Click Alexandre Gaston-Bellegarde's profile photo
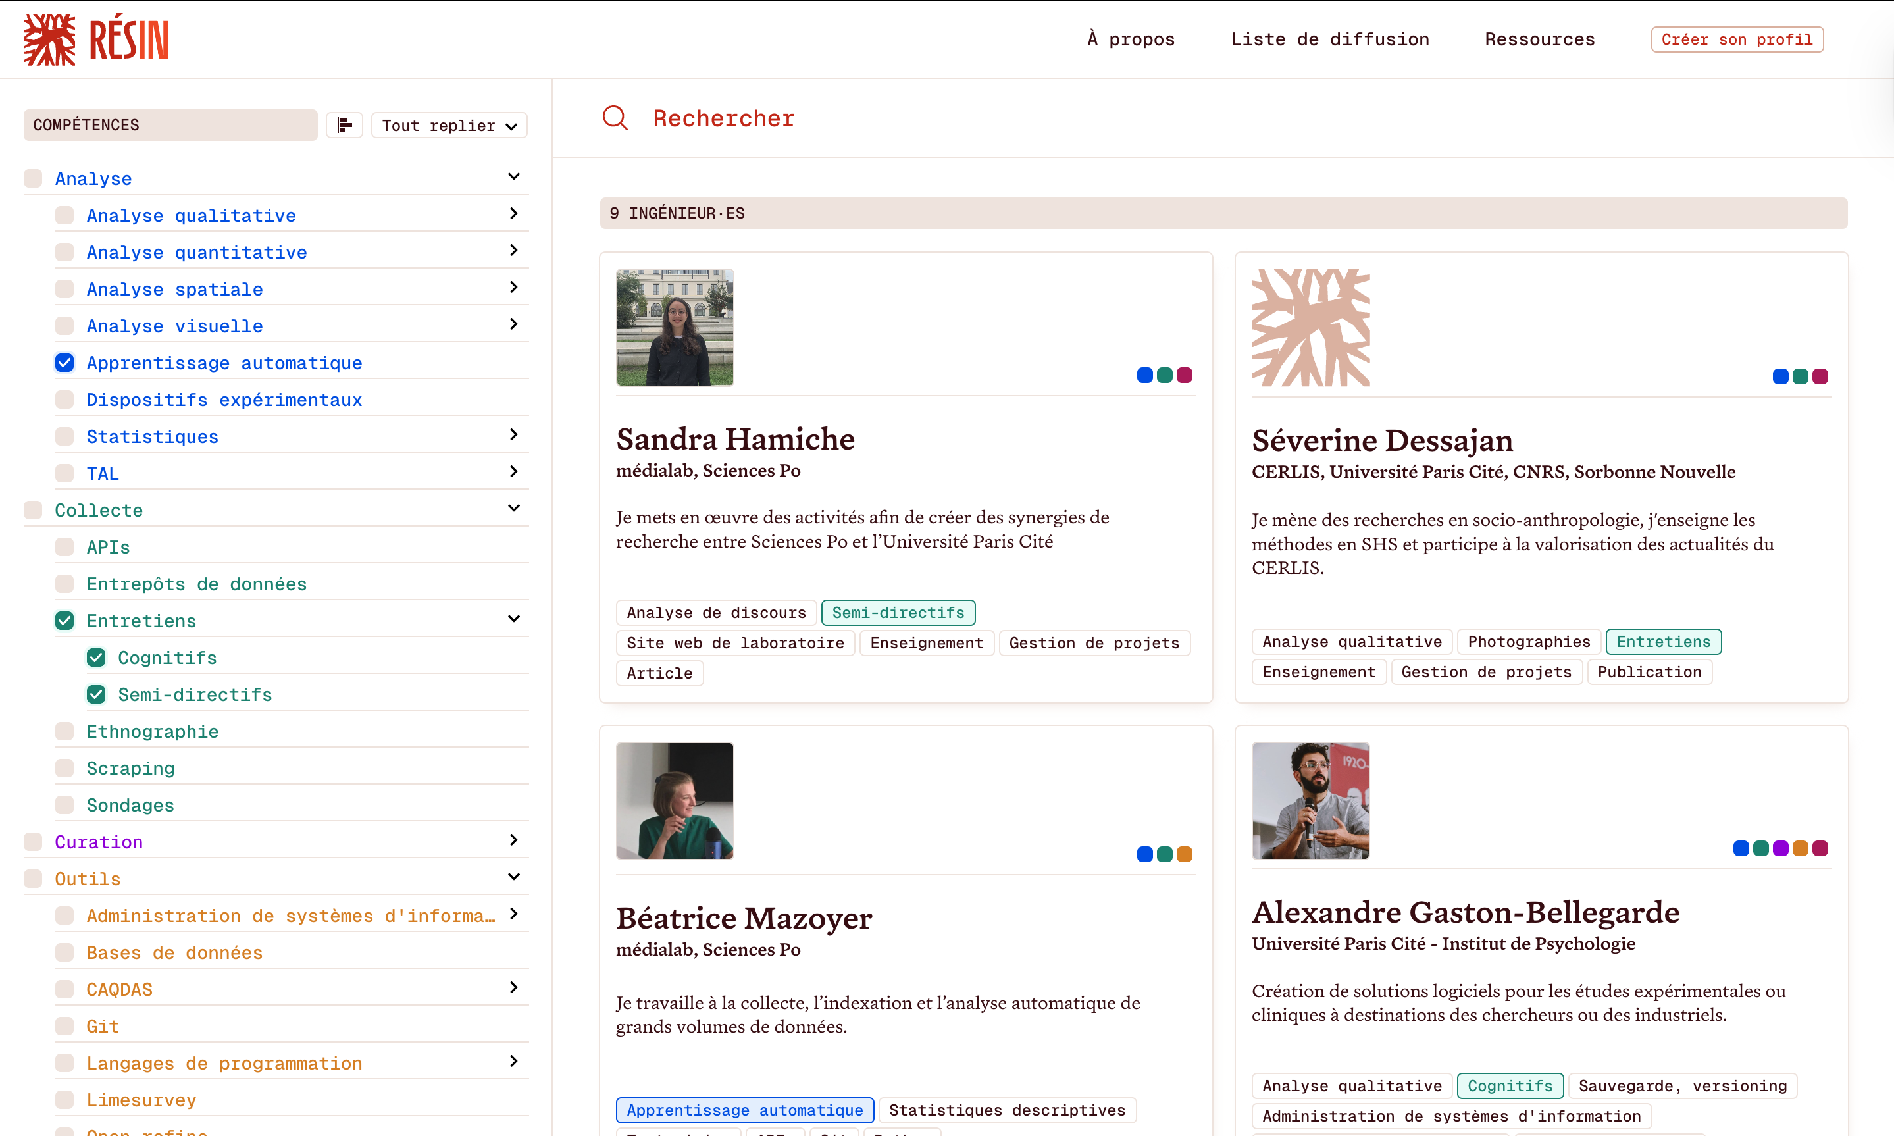 pos(1310,801)
